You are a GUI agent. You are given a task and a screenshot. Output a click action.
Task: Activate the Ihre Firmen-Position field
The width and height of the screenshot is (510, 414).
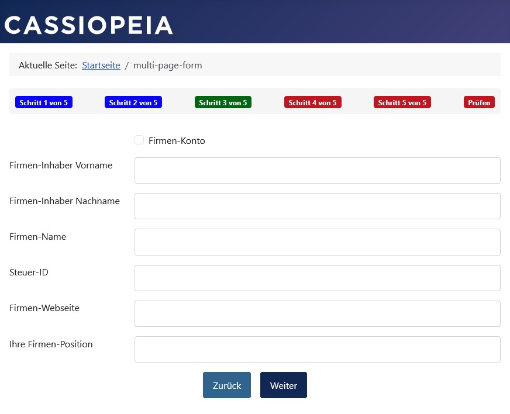(x=317, y=349)
